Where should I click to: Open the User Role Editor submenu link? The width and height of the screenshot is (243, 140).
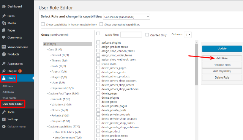13,104
